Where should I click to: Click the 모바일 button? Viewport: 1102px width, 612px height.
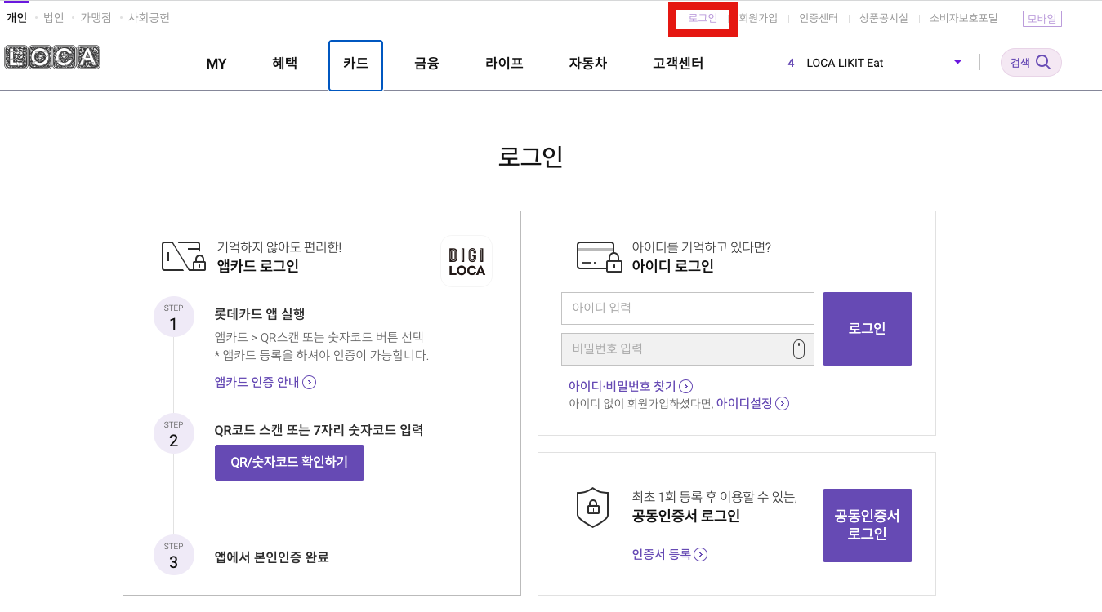coord(1042,18)
